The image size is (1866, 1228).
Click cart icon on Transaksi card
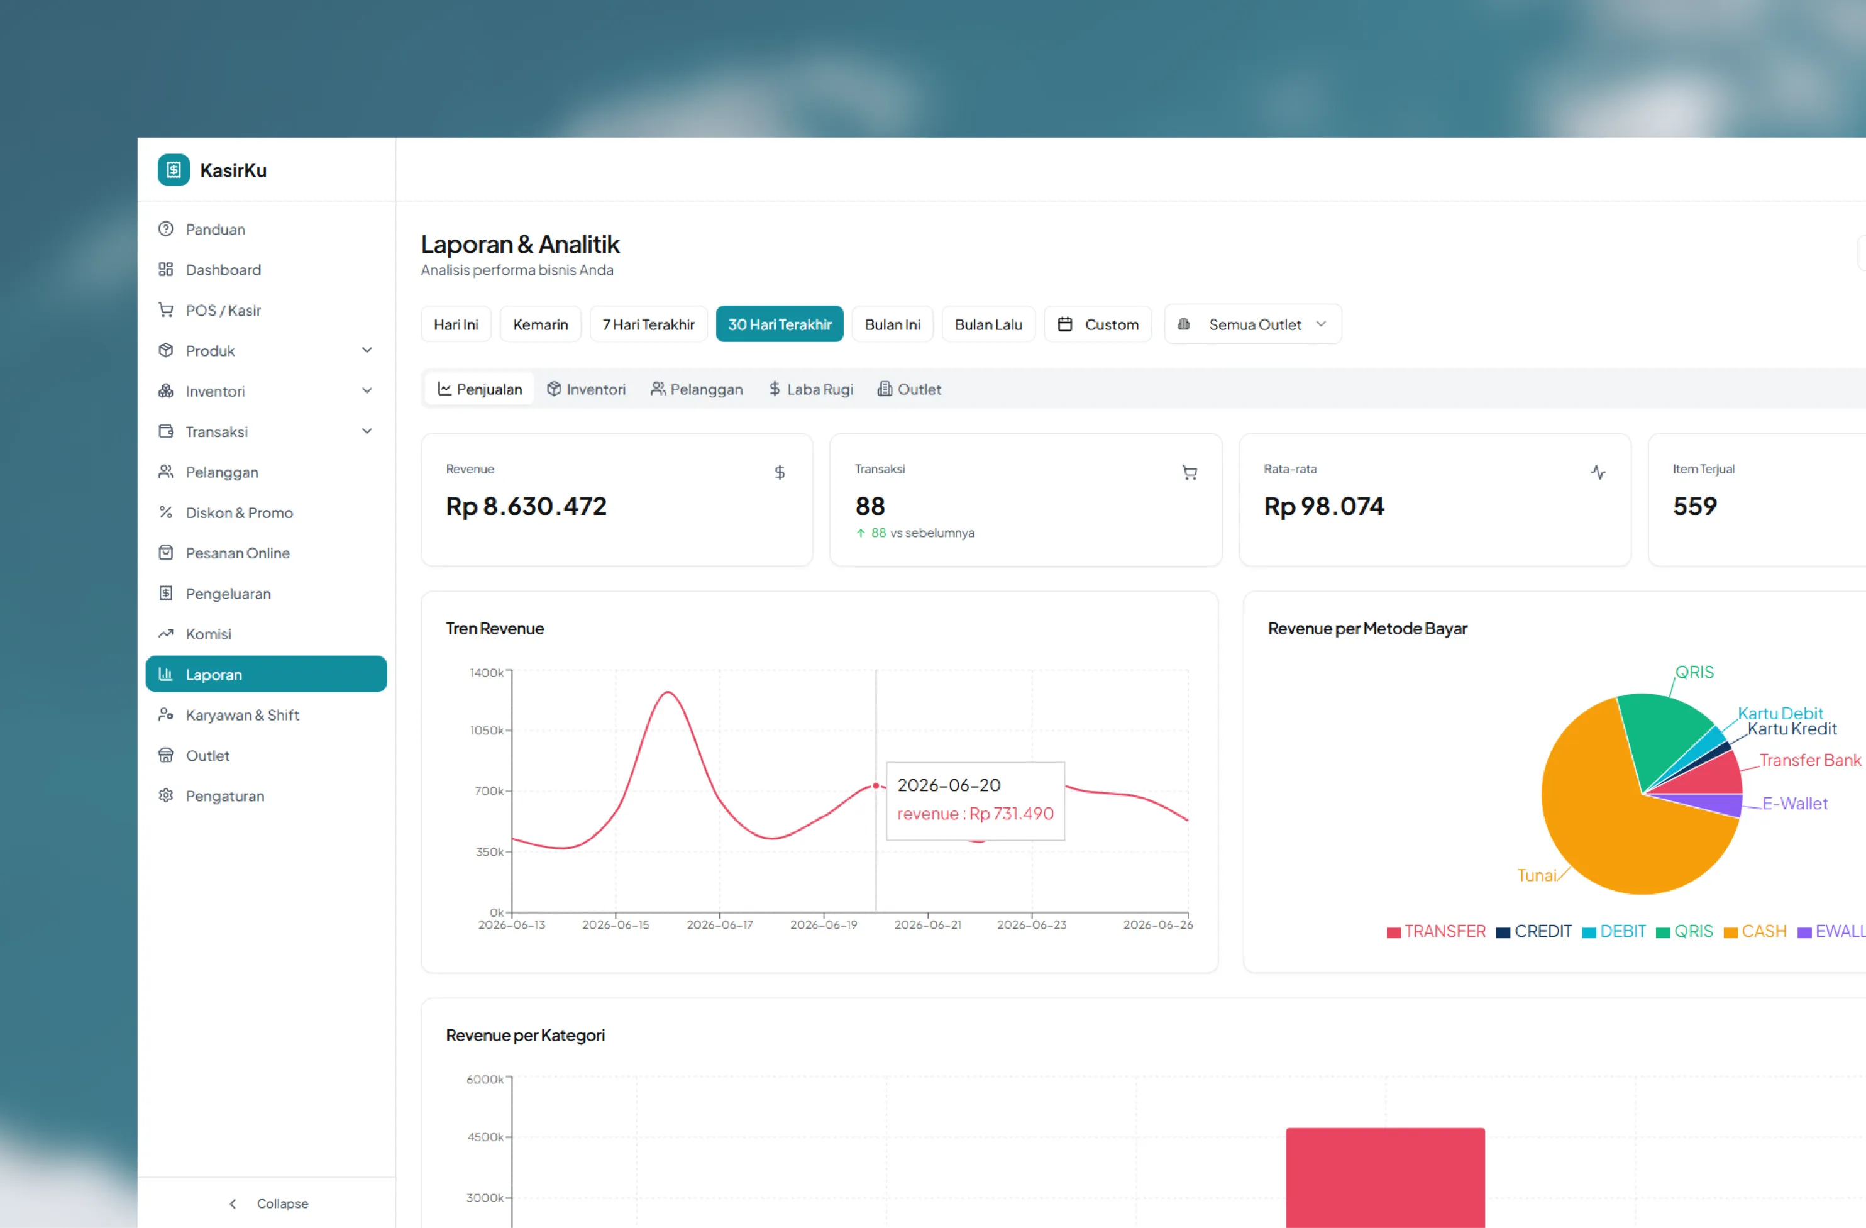coord(1190,472)
